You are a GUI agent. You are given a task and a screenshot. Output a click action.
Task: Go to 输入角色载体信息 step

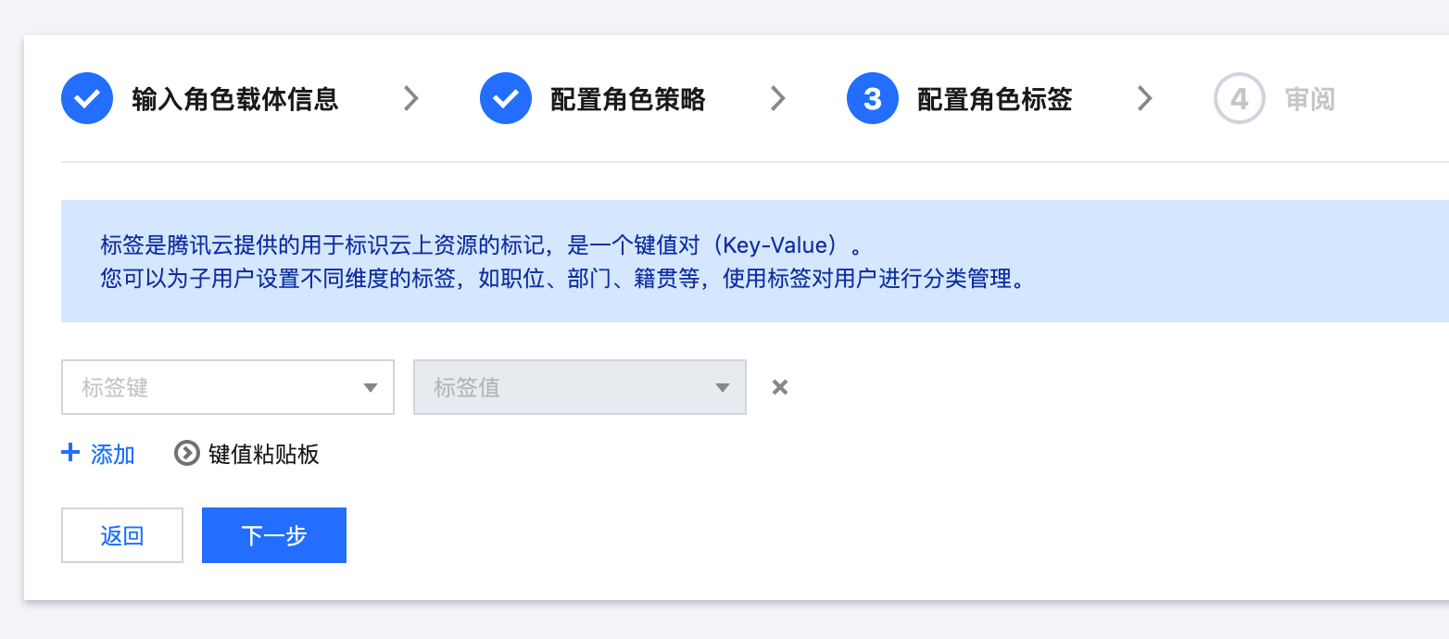[235, 98]
